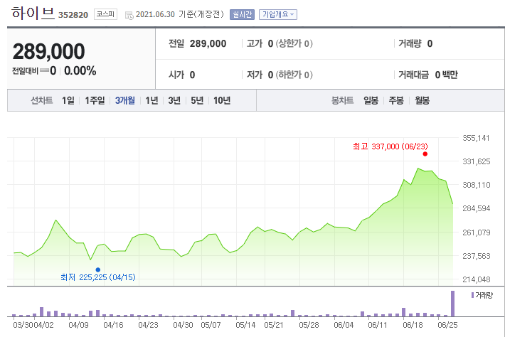Click the 실시간 real-time button
This screenshot has height=337, width=505.
[x=242, y=14]
